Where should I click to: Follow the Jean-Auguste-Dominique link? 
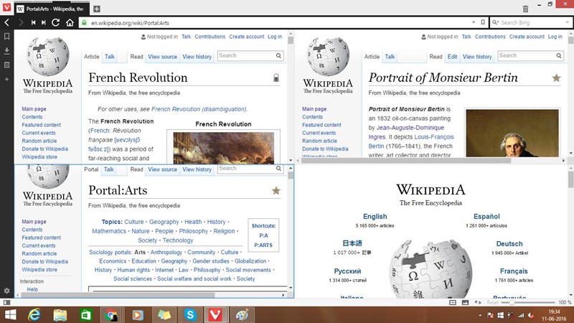[410, 128]
